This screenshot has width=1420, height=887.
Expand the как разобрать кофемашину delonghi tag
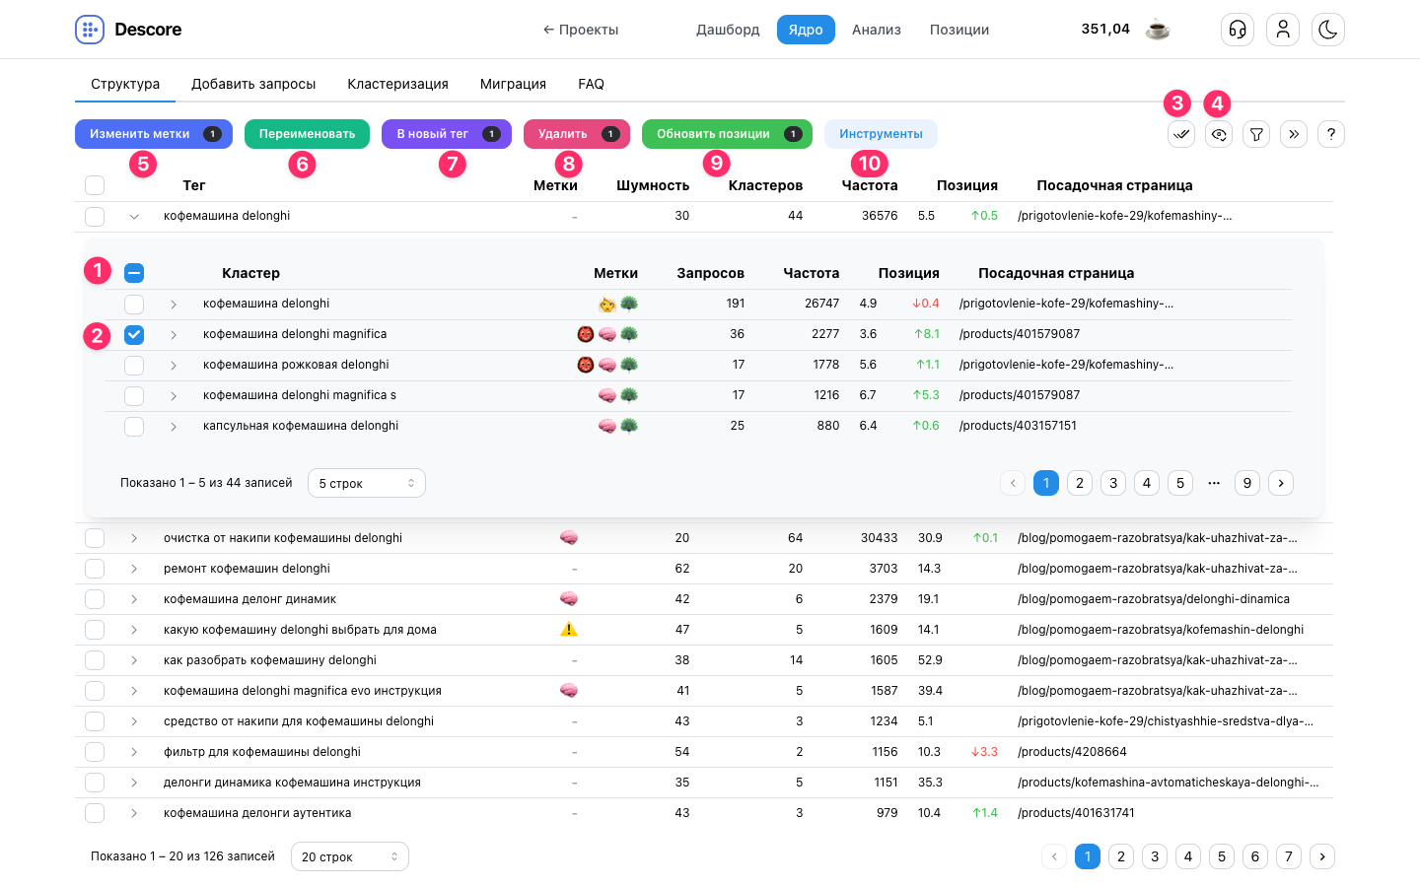click(x=134, y=660)
